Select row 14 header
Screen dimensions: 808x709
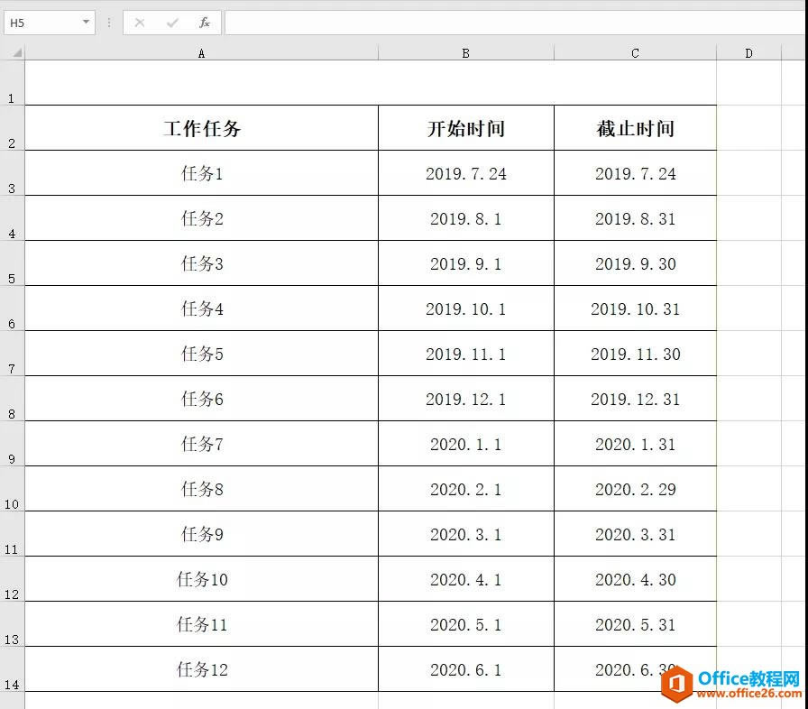click(x=12, y=668)
